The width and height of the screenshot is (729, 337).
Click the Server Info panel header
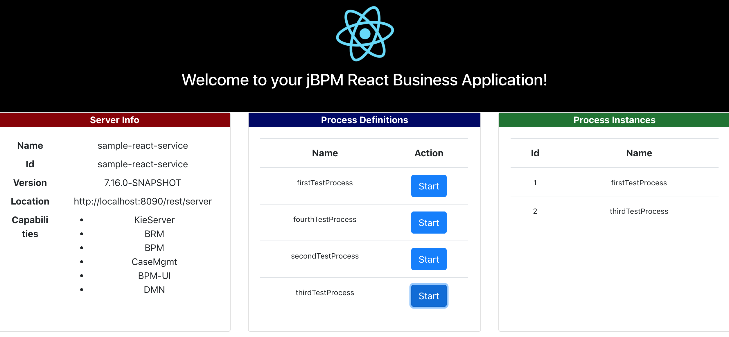point(114,120)
